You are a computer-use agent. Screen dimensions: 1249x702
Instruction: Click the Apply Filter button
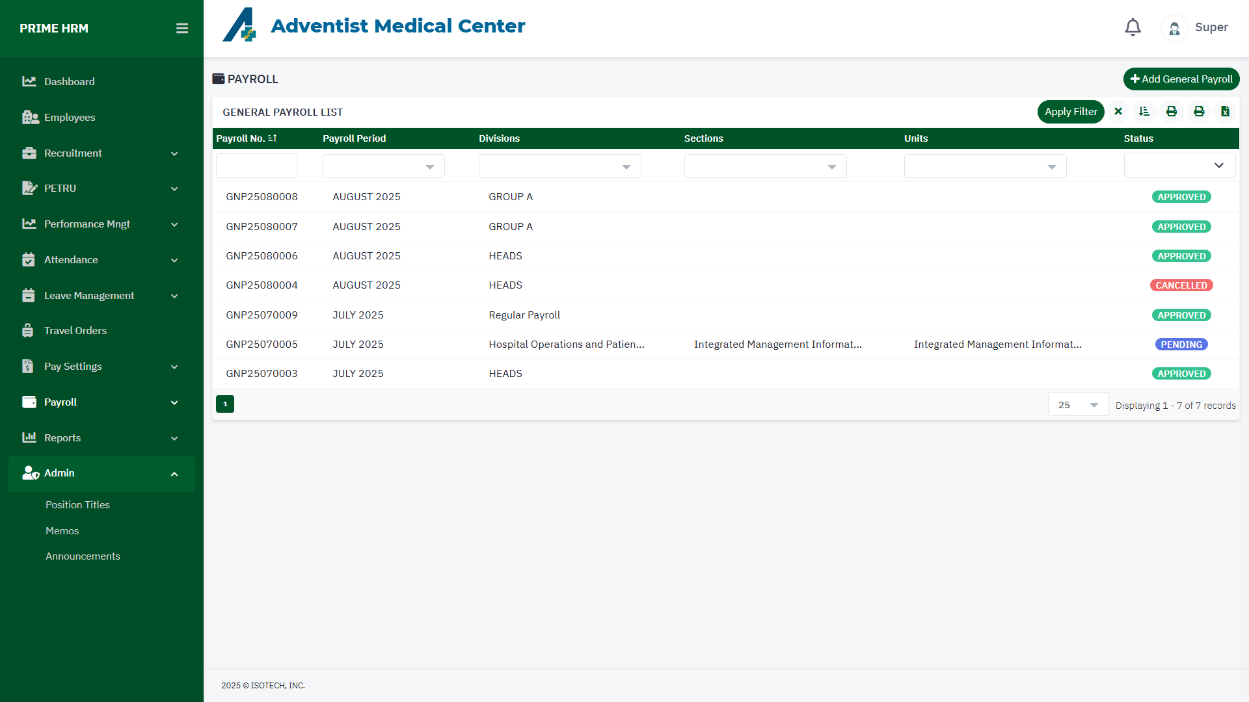tap(1071, 112)
